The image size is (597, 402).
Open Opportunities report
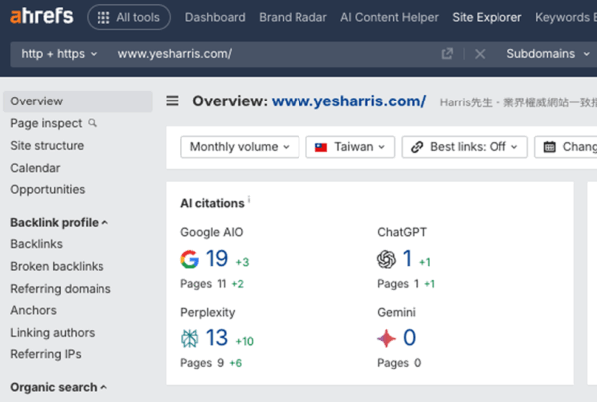click(48, 190)
